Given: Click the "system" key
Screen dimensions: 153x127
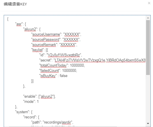Looking at the screenshot, I should (x=22, y=112).
